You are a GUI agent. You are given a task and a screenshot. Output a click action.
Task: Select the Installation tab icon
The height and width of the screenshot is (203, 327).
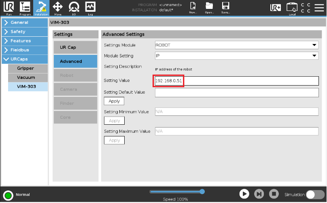[x=41, y=8]
